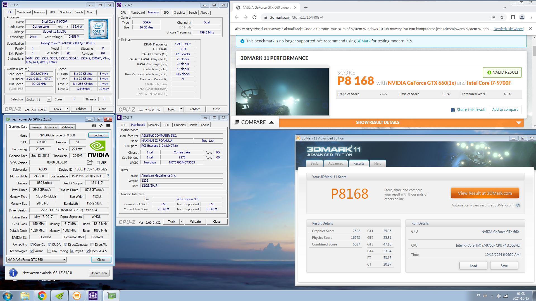Open Chrome's three-dot menu
This screenshot has height=301, width=536.
click(531, 17)
